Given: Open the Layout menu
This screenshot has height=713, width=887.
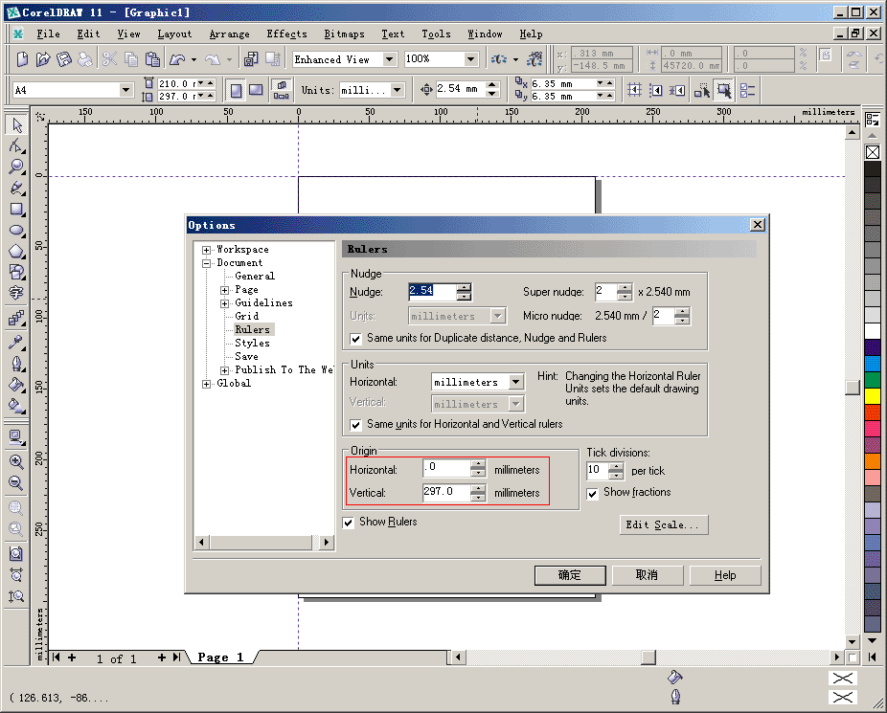Looking at the screenshot, I should [174, 33].
